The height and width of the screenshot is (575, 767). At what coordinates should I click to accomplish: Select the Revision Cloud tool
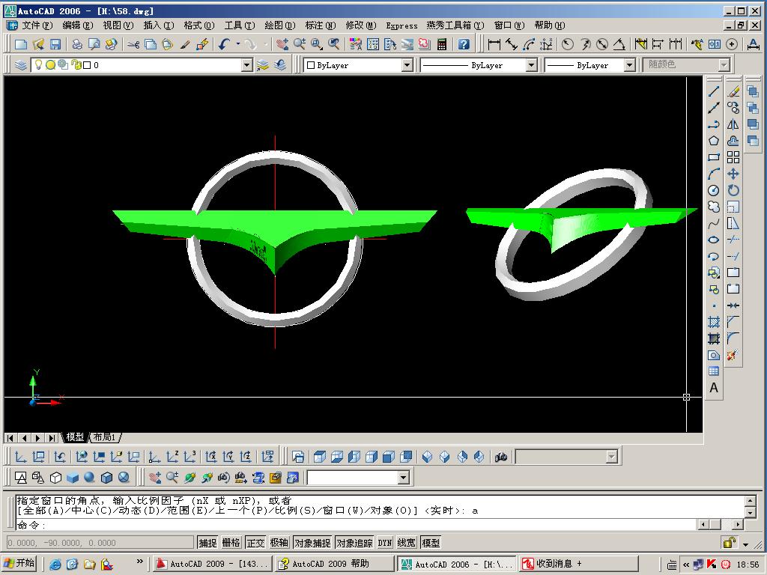714,207
